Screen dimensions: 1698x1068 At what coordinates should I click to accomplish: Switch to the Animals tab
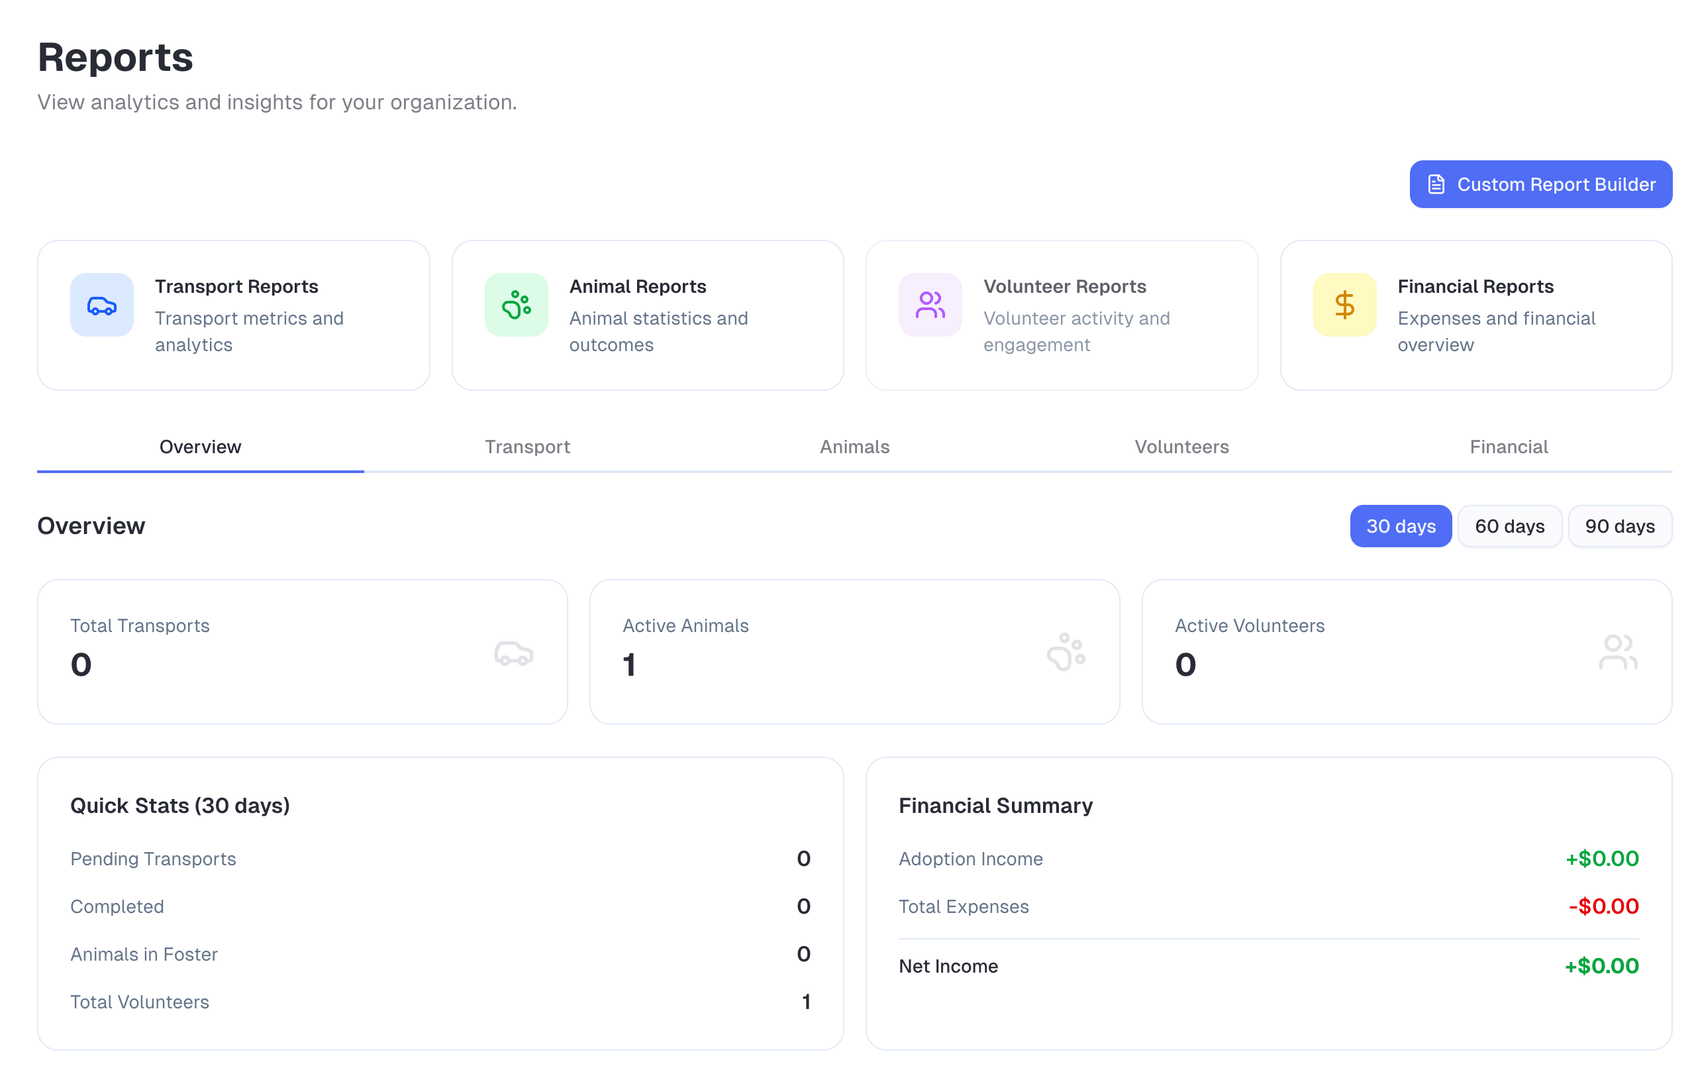click(x=855, y=447)
